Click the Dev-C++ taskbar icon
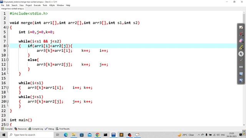This screenshot has height=138, width=246. [x=113, y=135]
